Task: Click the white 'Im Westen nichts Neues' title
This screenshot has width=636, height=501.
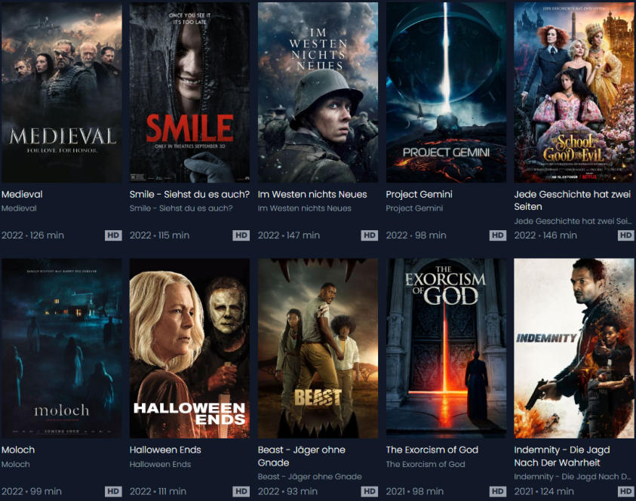Action: tap(312, 195)
